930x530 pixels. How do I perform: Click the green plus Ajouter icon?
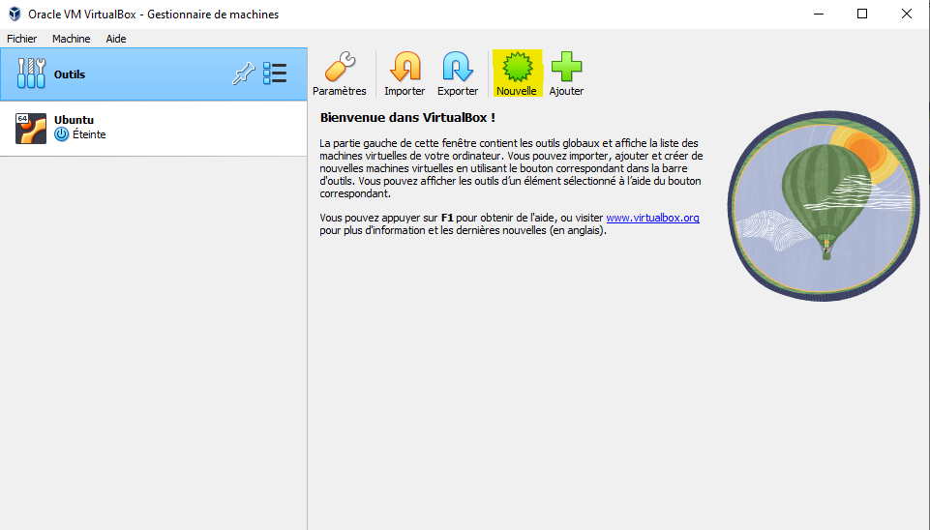(566, 68)
